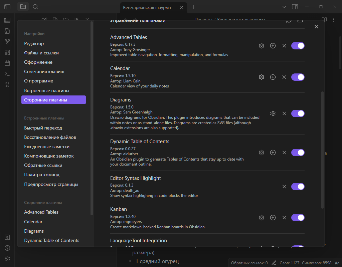Click the settings sidebar scrollbar
The image size is (342, 267).
[x=92, y=118]
